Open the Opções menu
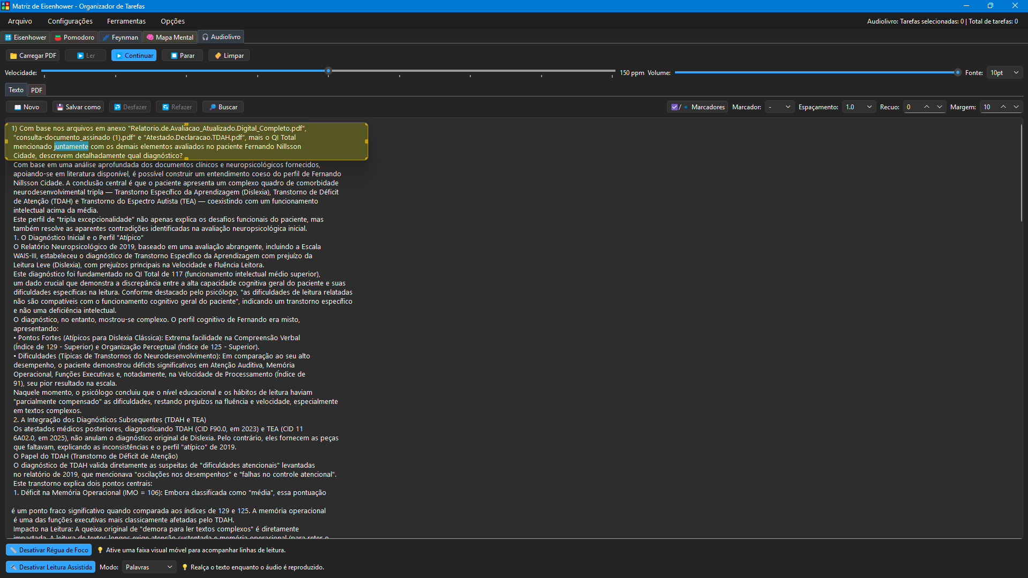 coord(172,21)
